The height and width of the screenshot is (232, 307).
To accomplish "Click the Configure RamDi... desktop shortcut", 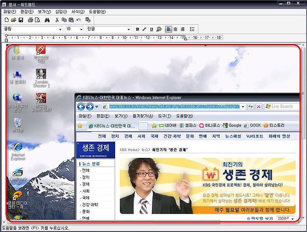I will pyautogui.click(x=18, y=176).
